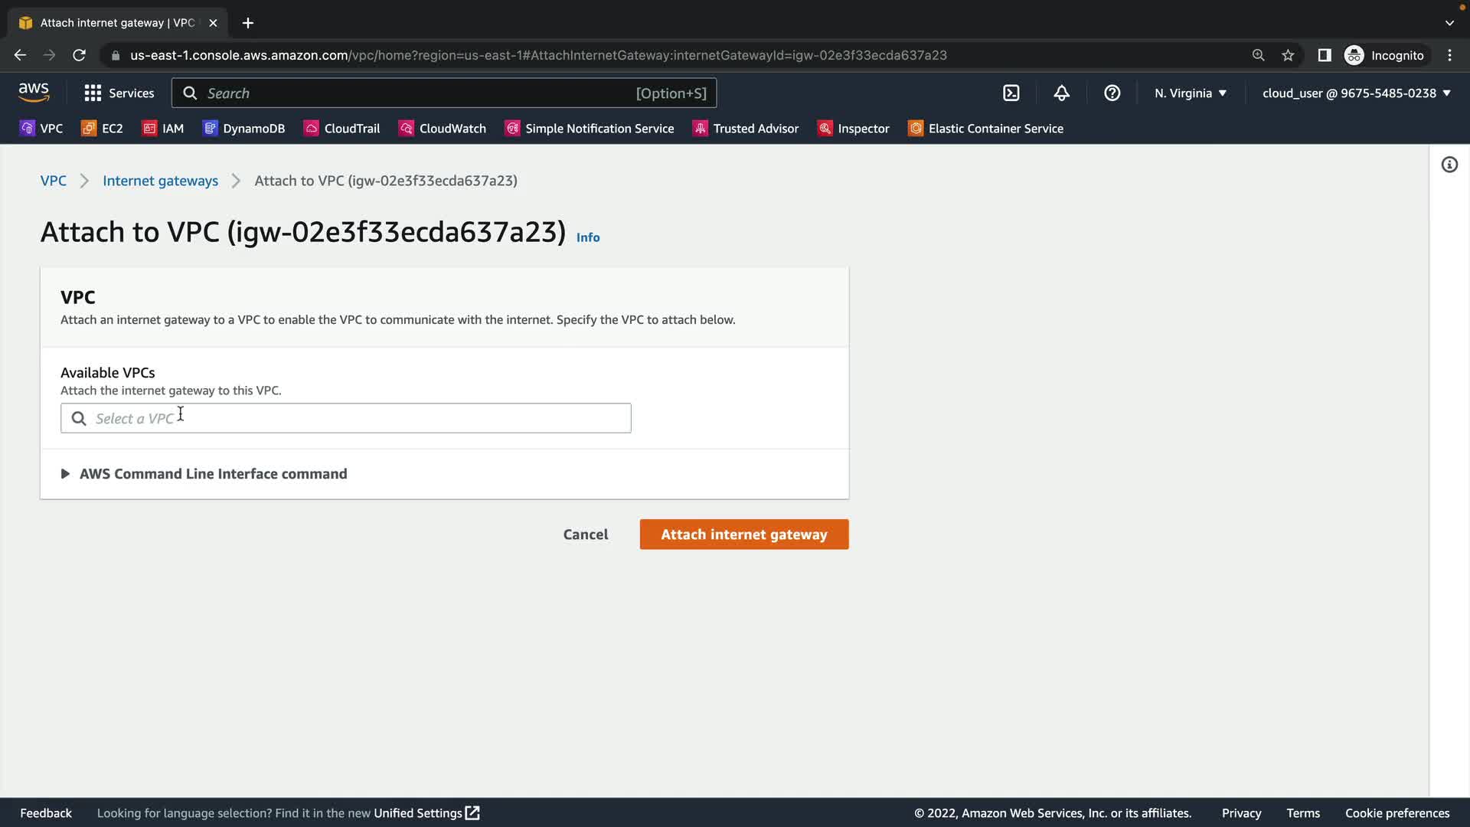
Task: Open the N. Virginia region dropdown
Action: click(x=1190, y=93)
